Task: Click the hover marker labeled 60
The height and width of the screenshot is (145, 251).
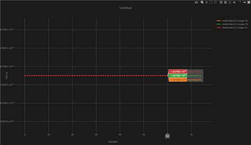Action: [x=167, y=136]
